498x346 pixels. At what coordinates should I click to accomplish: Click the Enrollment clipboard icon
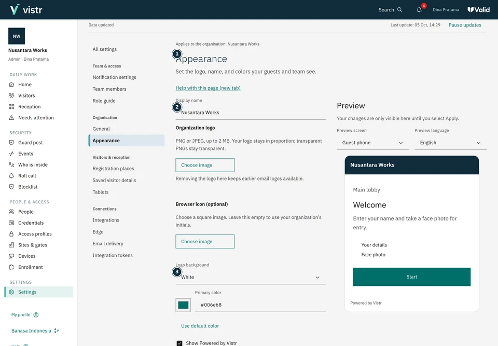tap(11, 267)
